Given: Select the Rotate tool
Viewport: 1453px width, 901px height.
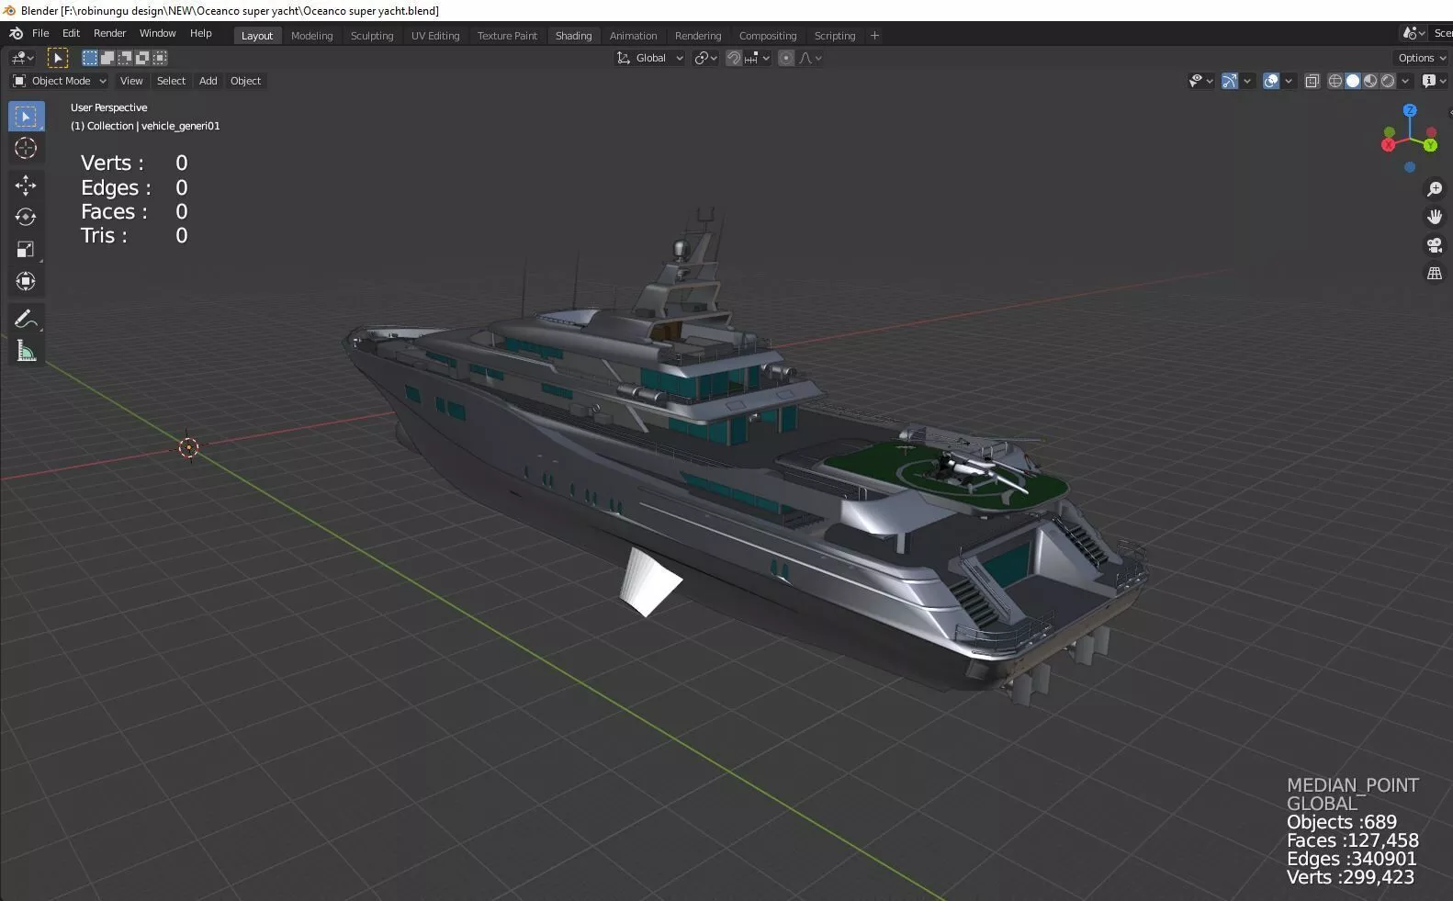Looking at the screenshot, I should click(26, 217).
